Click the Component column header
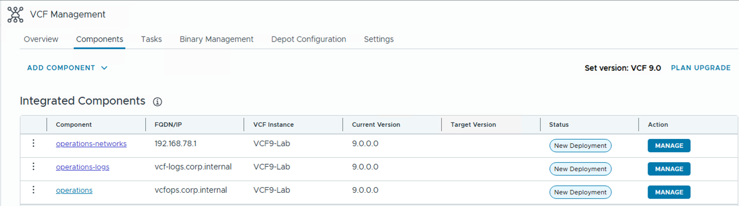Image resolution: width=739 pixels, height=206 pixels. 74,125
